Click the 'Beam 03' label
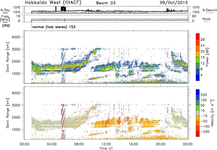Viewport: 217px width, 150px height. (x=106, y=3)
